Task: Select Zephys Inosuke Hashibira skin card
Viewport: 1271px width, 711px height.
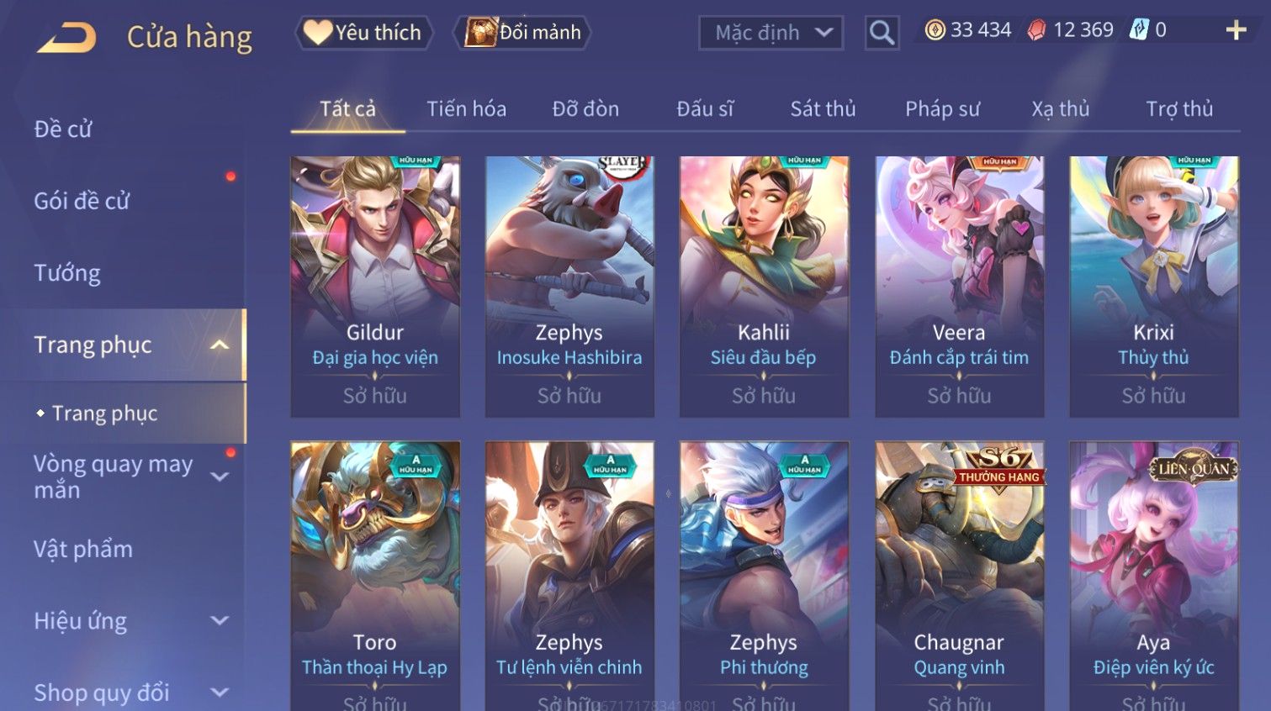Action: 569,287
